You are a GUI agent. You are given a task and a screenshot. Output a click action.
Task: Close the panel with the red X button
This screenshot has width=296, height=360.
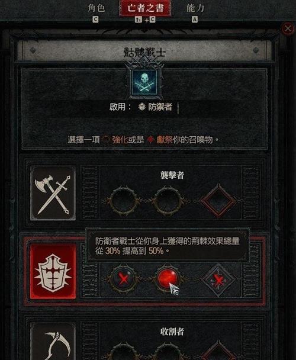coord(288,28)
